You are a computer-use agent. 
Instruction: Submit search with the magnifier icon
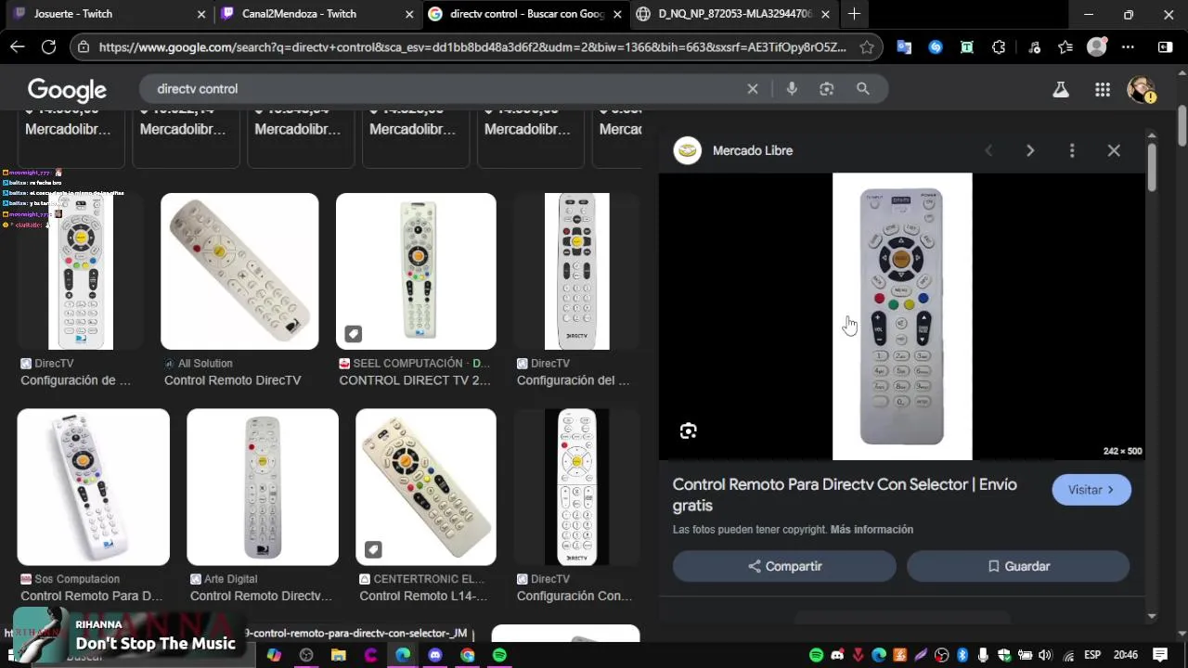863,89
